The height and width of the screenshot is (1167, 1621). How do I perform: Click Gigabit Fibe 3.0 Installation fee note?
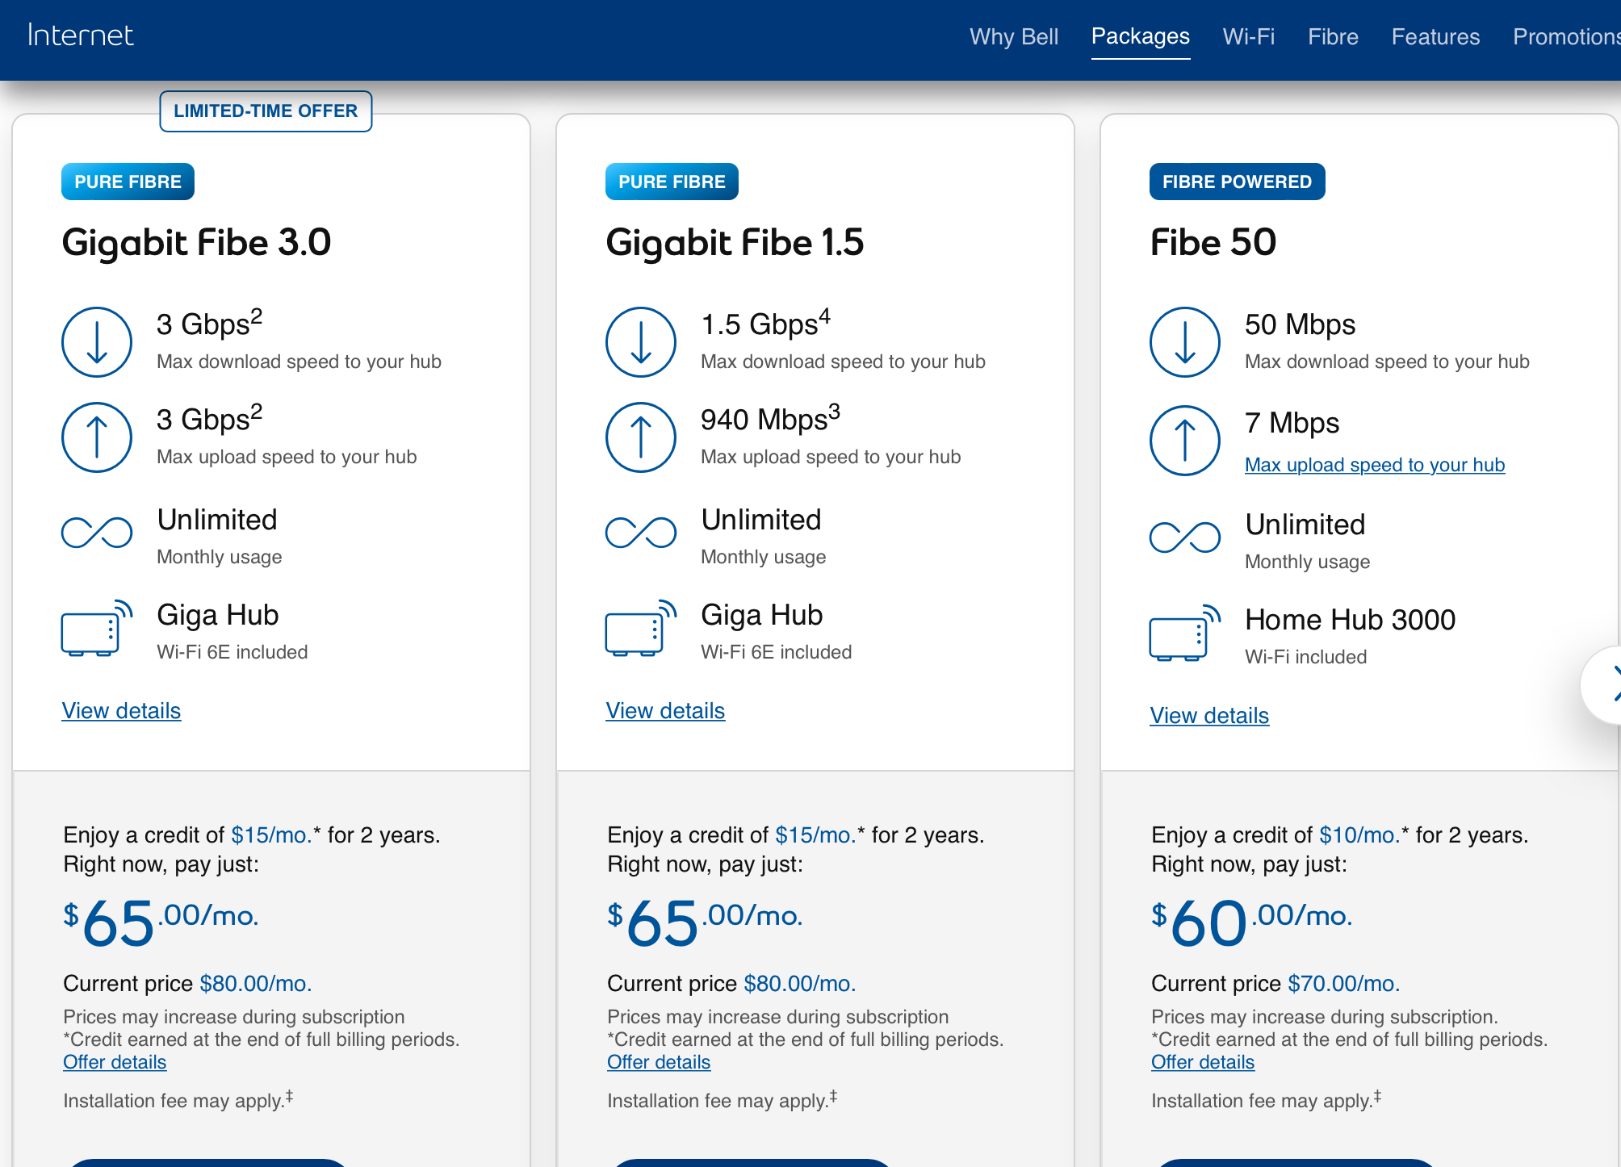(x=178, y=1100)
